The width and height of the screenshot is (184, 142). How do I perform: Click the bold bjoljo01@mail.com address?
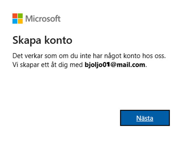coord(115,65)
